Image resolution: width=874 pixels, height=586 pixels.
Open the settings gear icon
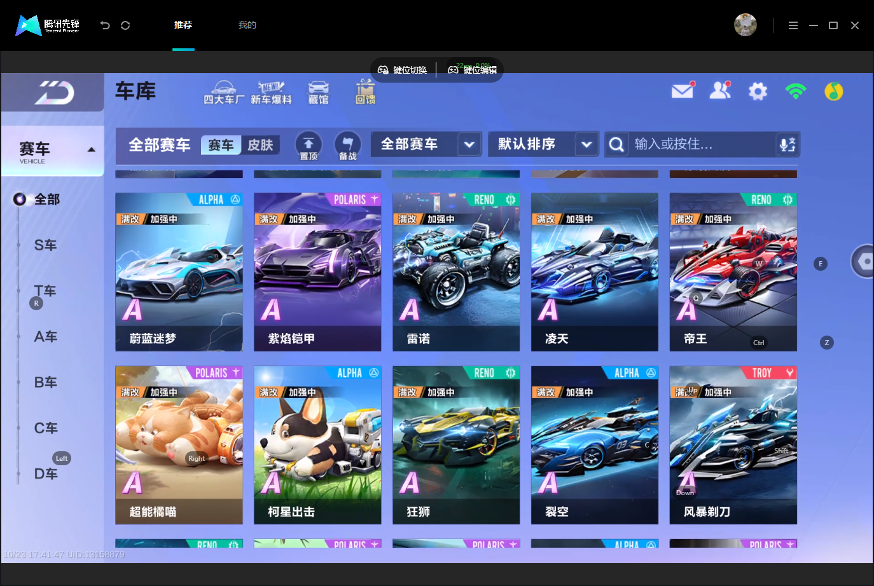758,92
